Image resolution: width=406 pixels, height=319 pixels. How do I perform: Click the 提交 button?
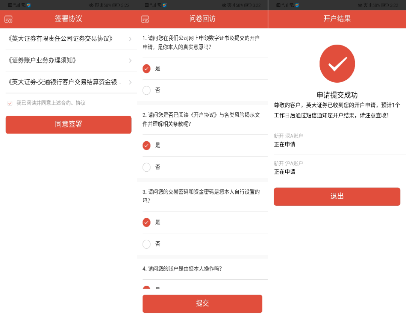[x=202, y=304]
